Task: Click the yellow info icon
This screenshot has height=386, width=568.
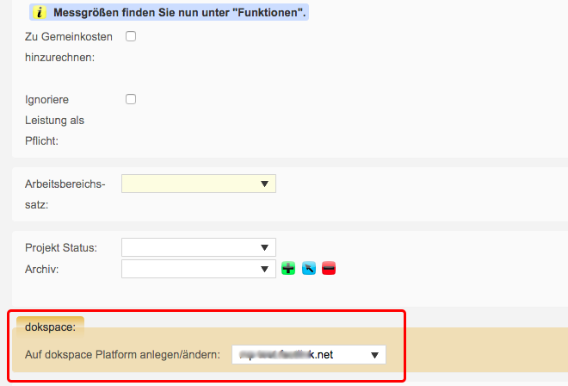Action: coord(40,13)
